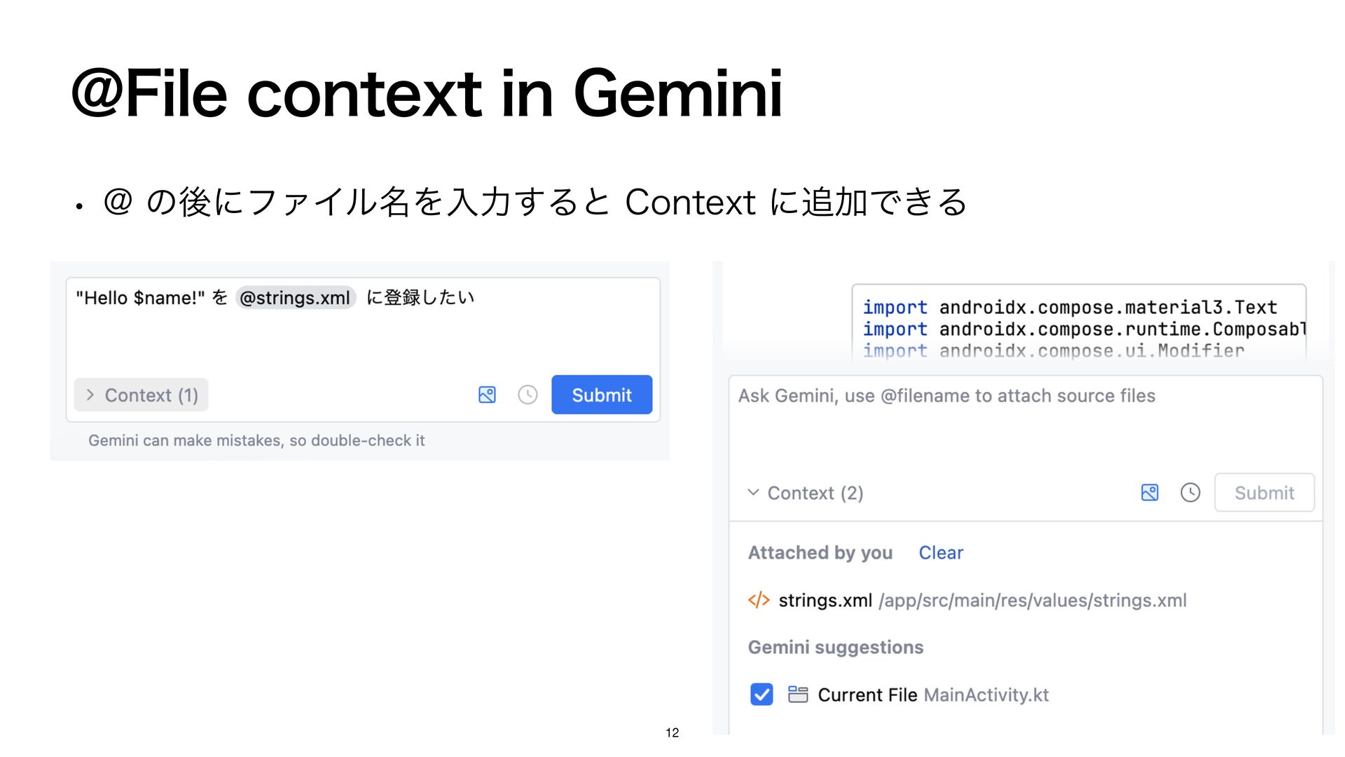The image size is (1345, 757).
Task: Clear files attached by you
Action: click(941, 553)
